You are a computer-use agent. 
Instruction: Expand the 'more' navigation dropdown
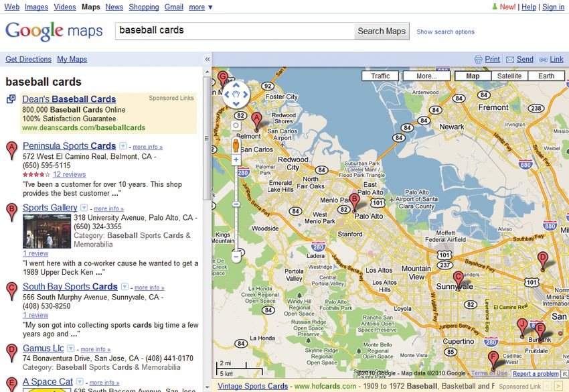point(201,7)
